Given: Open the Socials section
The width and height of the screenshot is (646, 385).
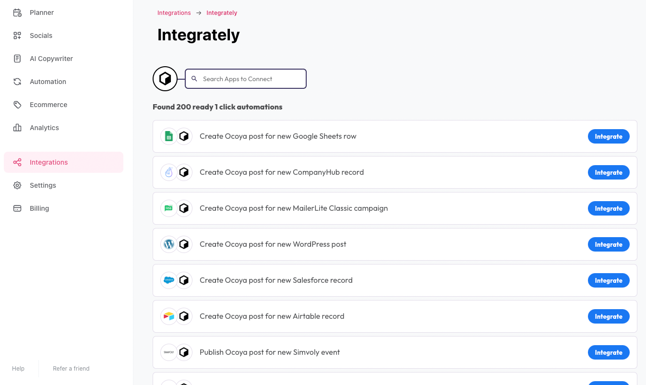Looking at the screenshot, I should [63, 36].
